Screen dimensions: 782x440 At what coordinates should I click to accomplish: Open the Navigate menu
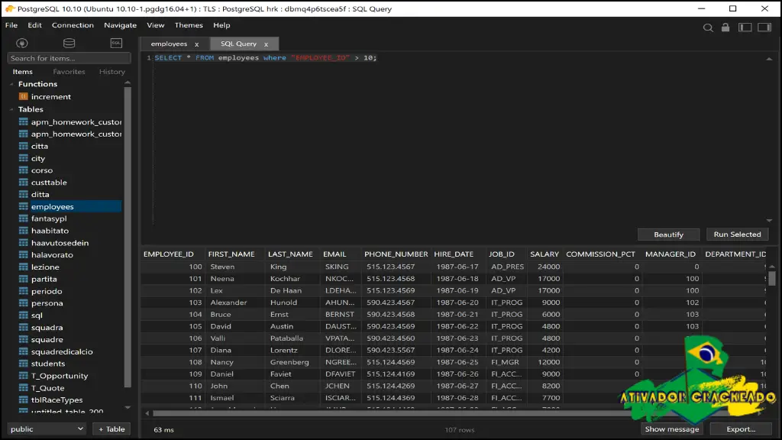[x=120, y=25]
